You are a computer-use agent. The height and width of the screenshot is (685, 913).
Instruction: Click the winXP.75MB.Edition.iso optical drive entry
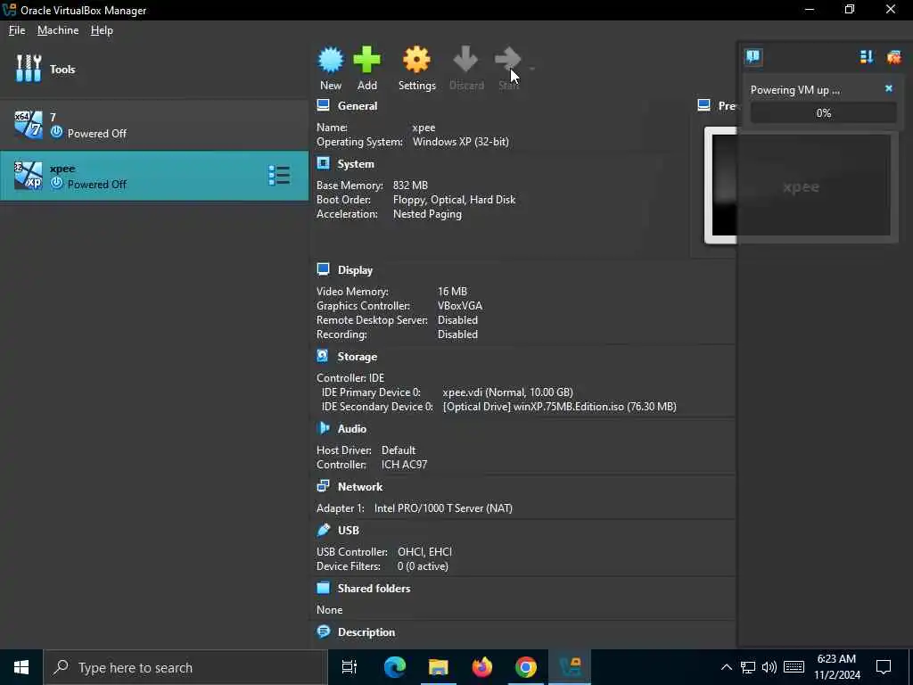click(x=560, y=407)
